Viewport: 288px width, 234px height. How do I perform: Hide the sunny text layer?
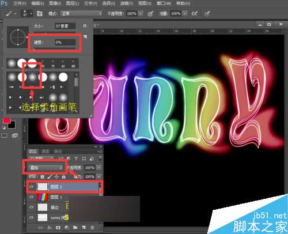click(x=31, y=217)
